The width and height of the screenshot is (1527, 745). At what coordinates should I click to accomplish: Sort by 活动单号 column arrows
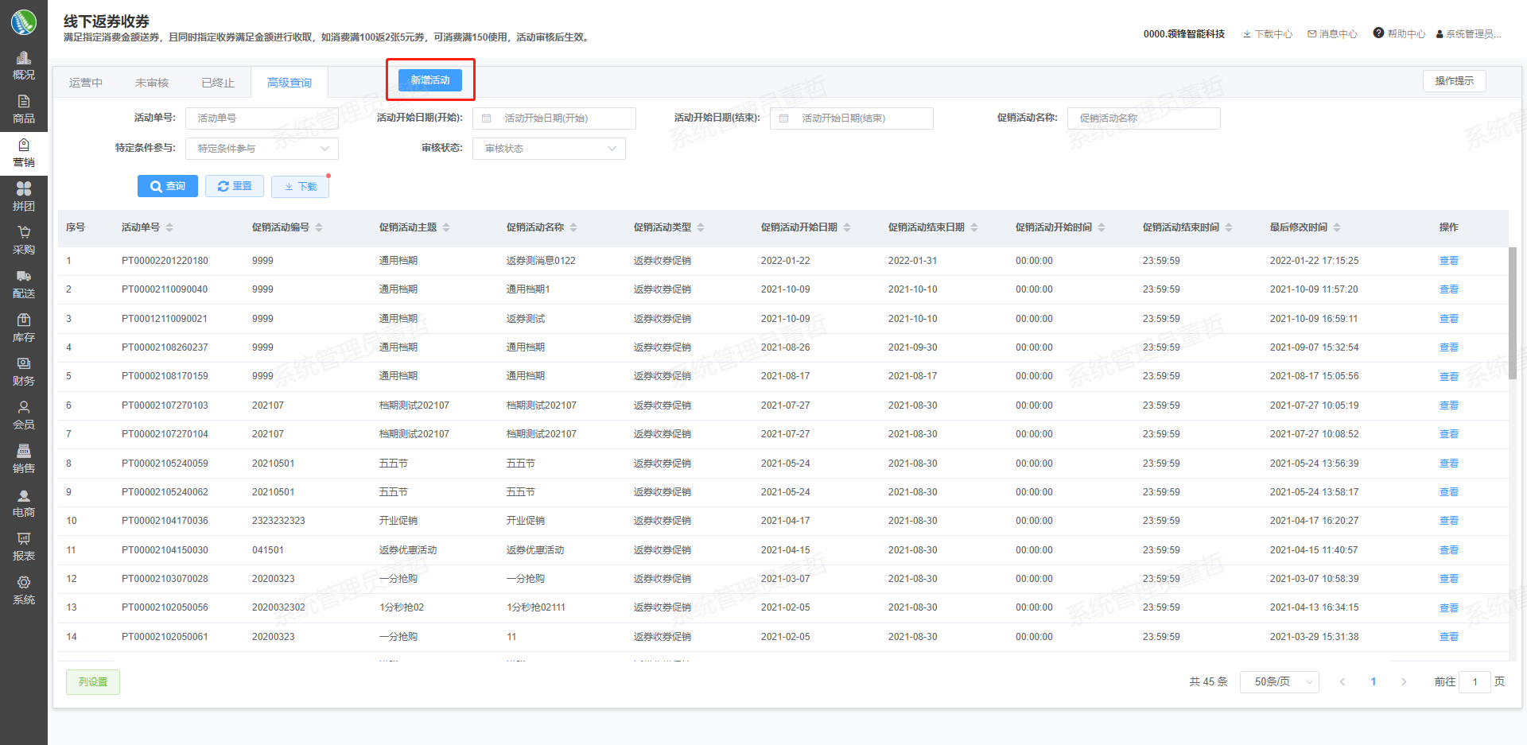(x=169, y=227)
